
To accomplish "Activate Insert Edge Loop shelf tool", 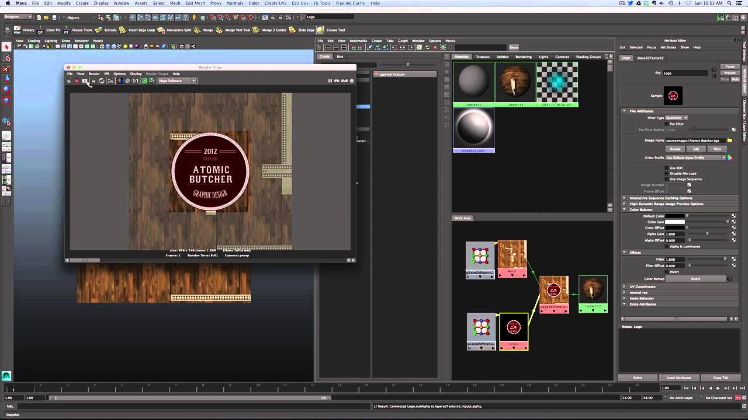I will pyautogui.click(x=123, y=30).
